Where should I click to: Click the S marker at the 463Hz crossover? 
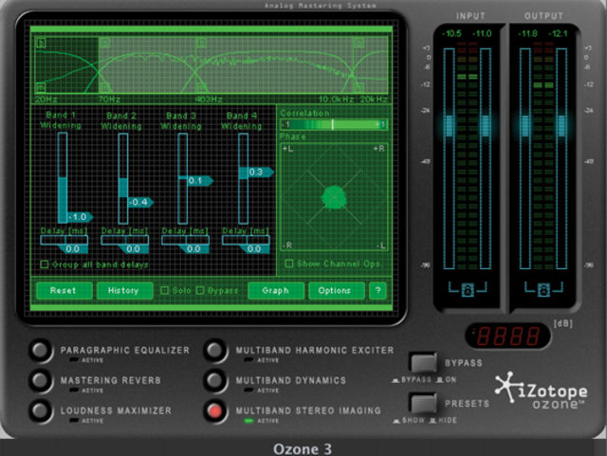click(201, 43)
